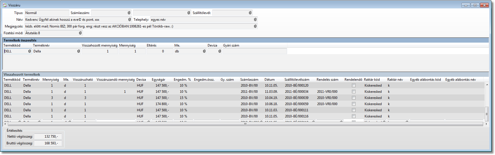This screenshot has width=495, height=155.
Task: Click the date cell 11.03.09.
Action: (x=271, y=92)
